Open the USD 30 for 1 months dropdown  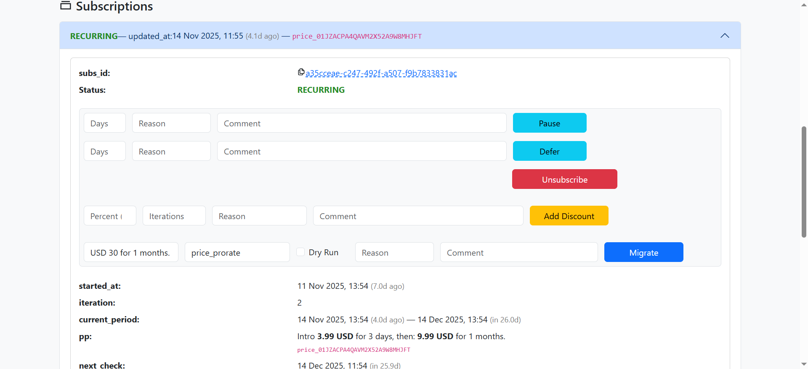[x=131, y=252]
